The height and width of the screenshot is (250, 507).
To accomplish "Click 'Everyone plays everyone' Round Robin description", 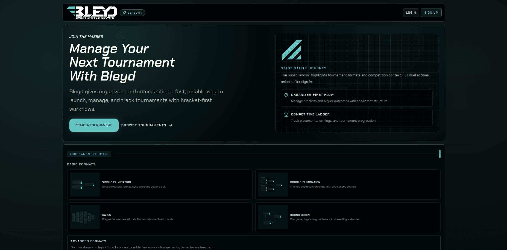I will [x=325, y=219].
